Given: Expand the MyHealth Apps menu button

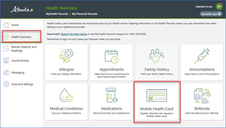Looking at the screenshot, I should pyautogui.click(x=211, y=14).
